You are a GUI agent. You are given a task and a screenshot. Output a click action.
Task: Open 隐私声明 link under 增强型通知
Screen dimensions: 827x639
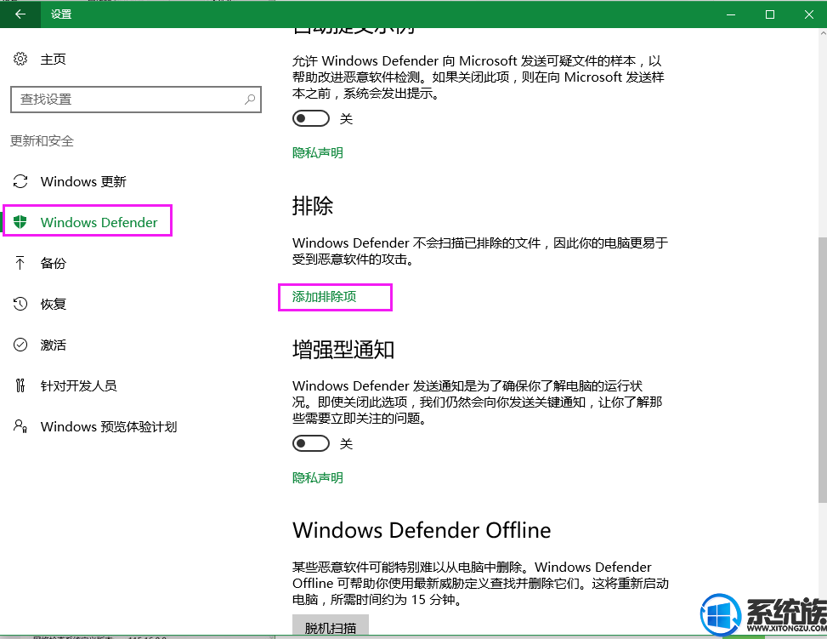[318, 477]
